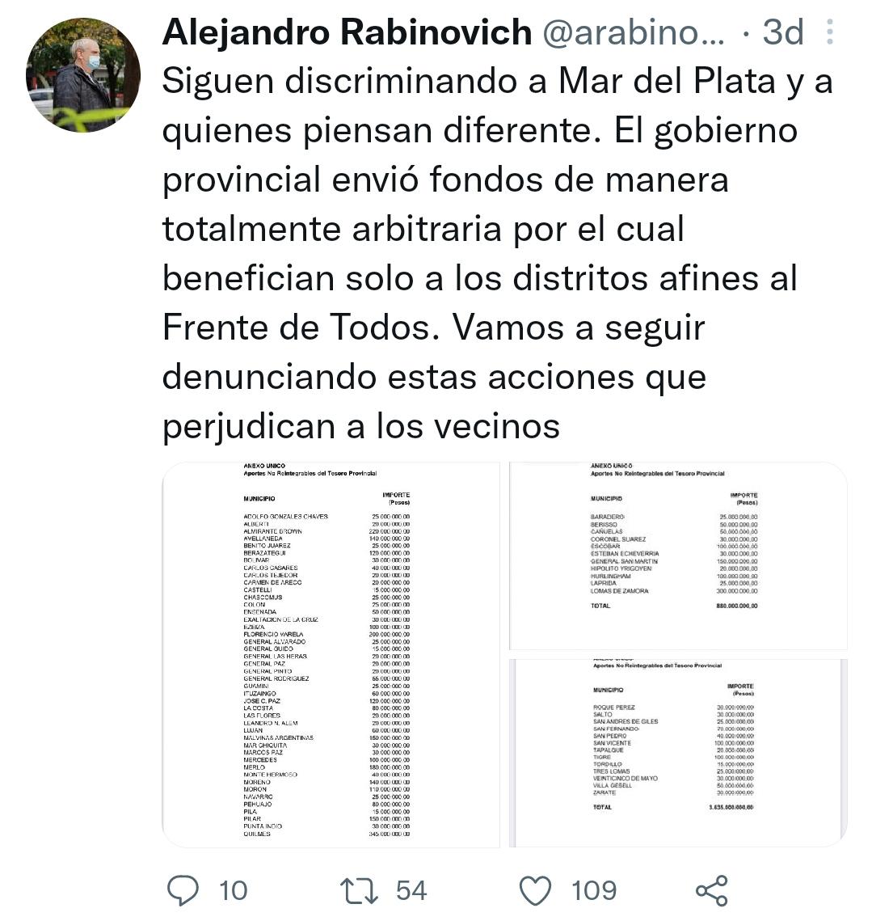Open the tweet timestamp showing 3d

[x=780, y=32]
